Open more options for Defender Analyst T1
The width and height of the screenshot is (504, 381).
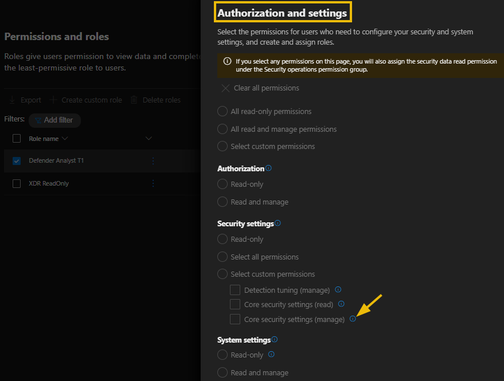point(153,161)
